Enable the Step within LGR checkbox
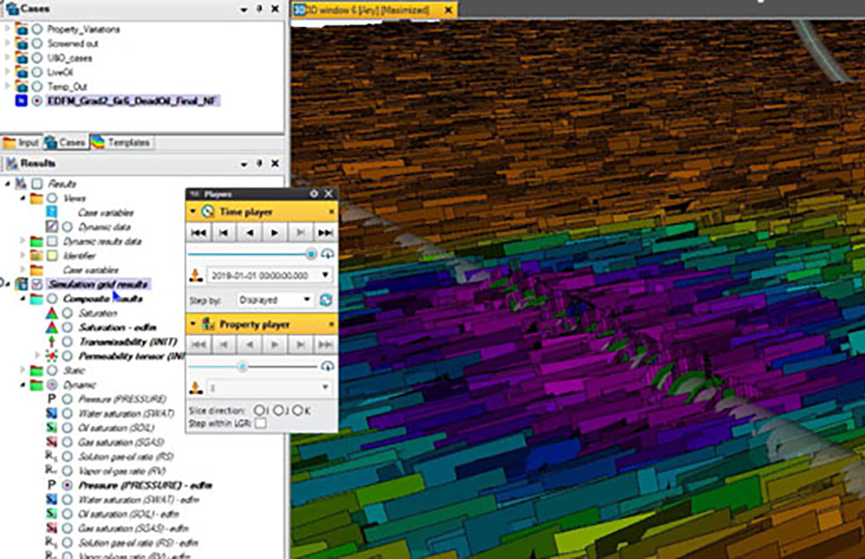 pyautogui.click(x=260, y=423)
